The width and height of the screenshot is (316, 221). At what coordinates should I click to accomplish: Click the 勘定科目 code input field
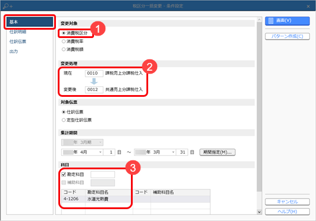[x=103, y=175]
